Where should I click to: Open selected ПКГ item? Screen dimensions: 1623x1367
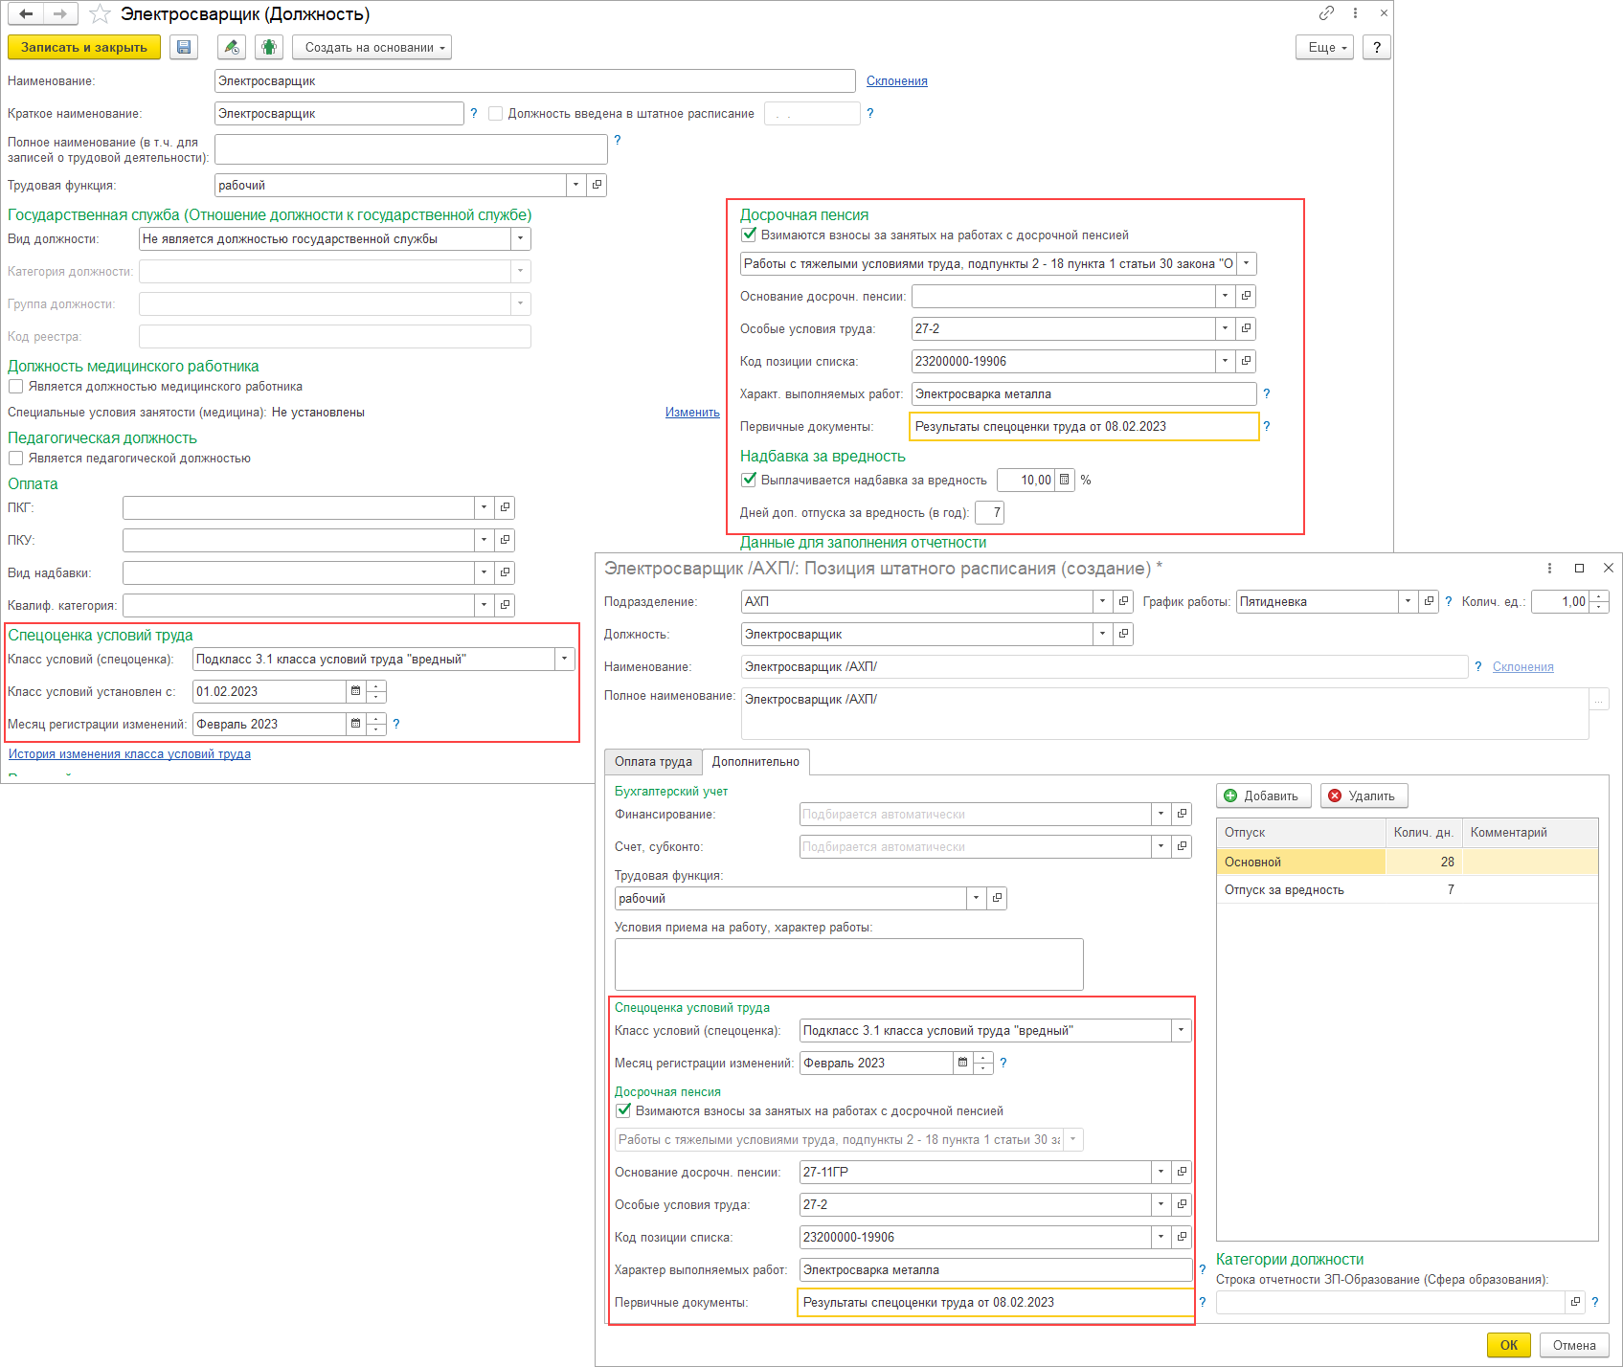click(505, 507)
